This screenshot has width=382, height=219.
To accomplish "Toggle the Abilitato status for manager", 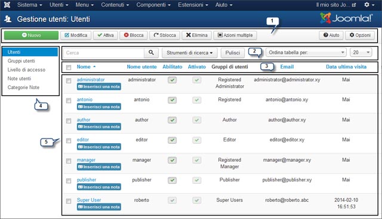I will tap(172, 160).
